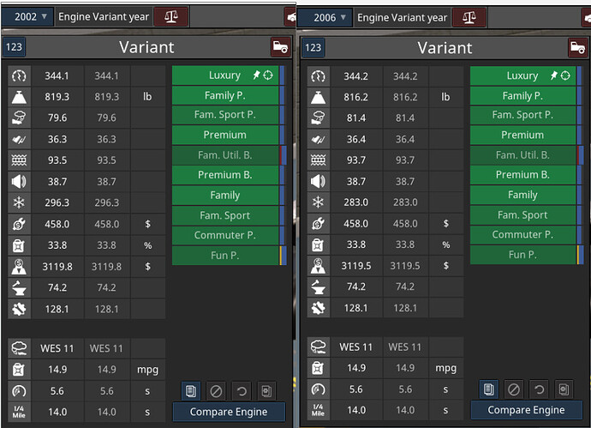Click the undo arrow icon in the right panel
The image size is (591, 428).
click(x=539, y=389)
